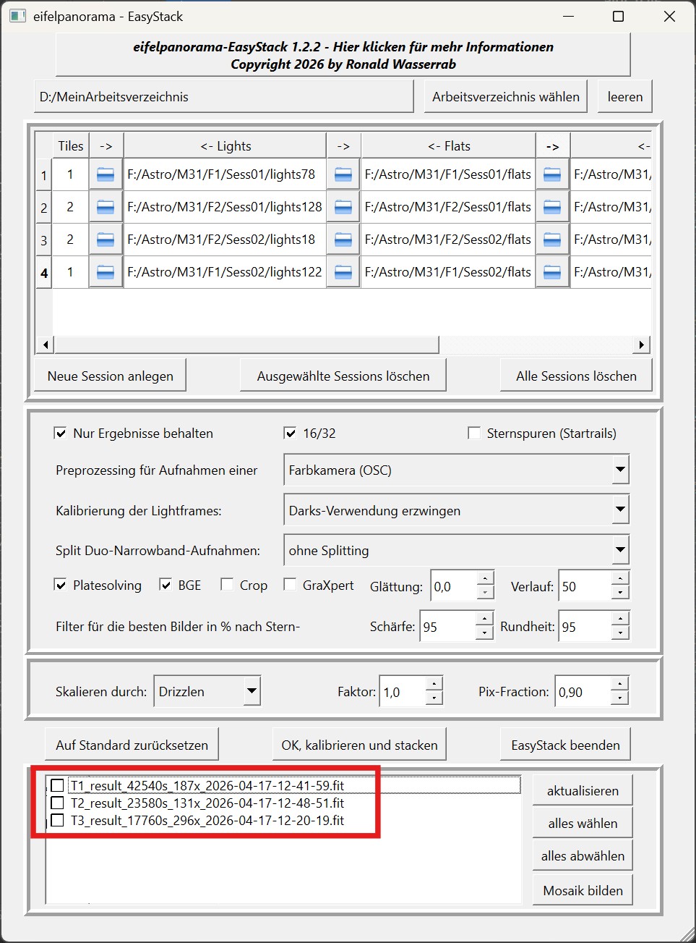Click Lights folder icon in row 4
This screenshot has height=943, width=696.
[106, 272]
